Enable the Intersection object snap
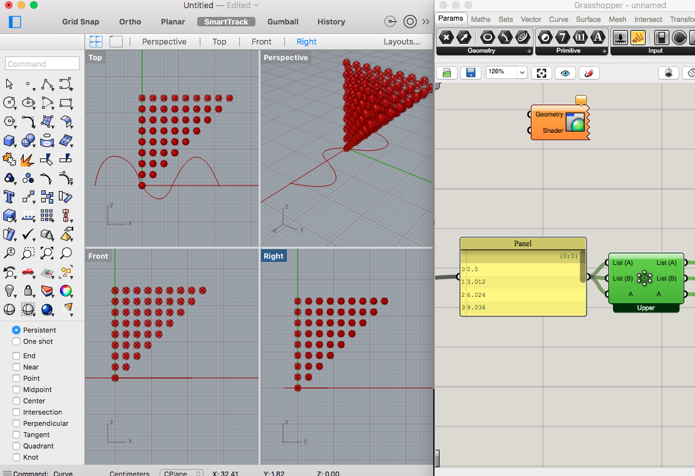Image resolution: width=695 pixels, height=476 pixels. click(16, 412)
